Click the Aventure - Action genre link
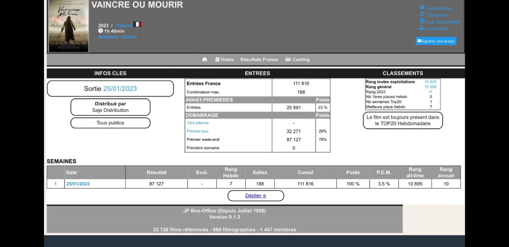509x247 pixels. pos(117,37)
